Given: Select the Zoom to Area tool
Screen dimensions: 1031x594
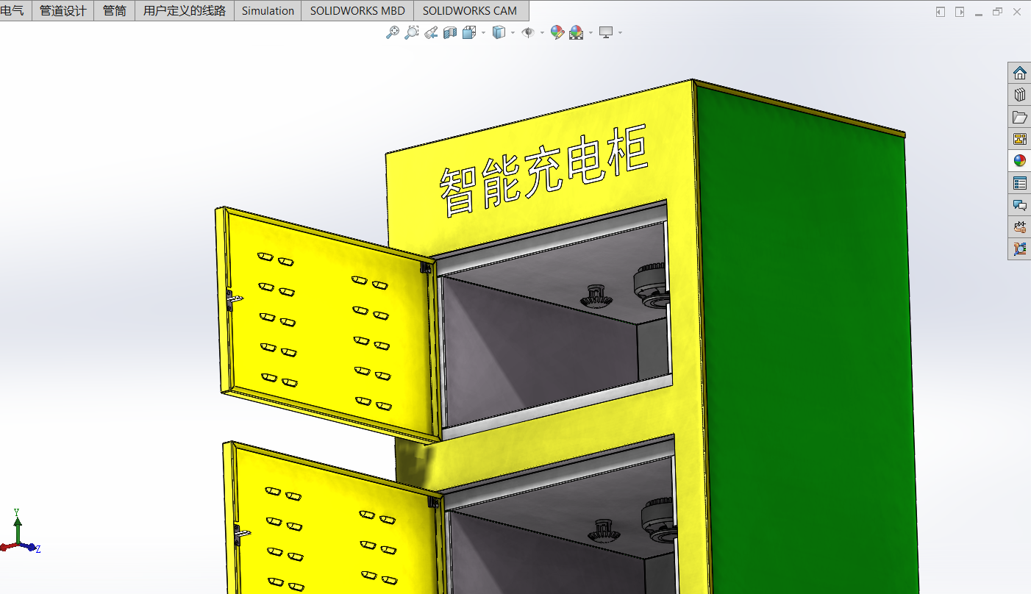Looking at the screenshot, I should click(412, 32).
